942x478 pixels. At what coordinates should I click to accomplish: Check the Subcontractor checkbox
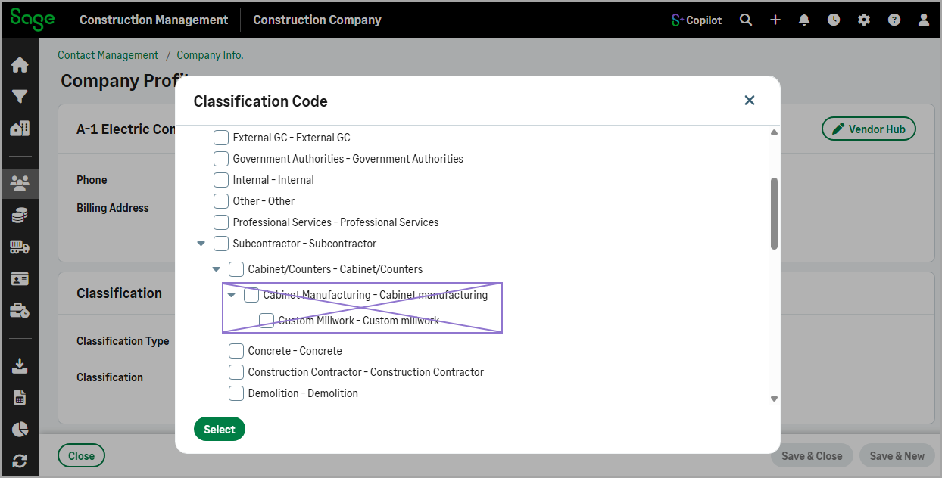(x=221, y=244)
